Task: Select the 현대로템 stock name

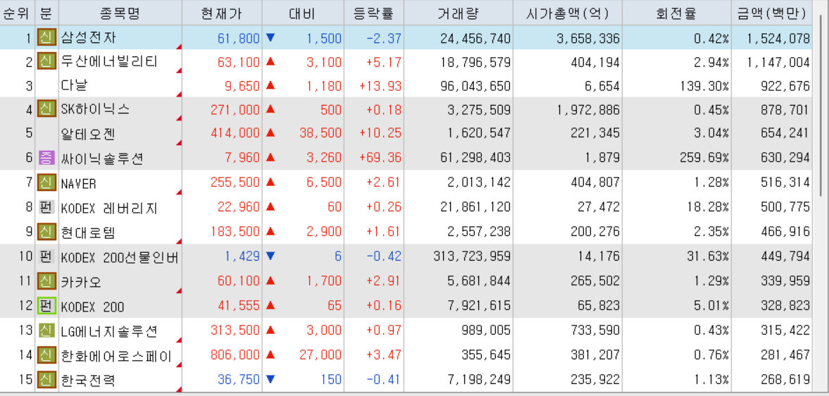Action: coord(88,231)
